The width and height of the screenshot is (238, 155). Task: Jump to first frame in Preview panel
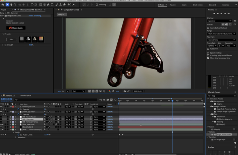click(x=214, y=13)
